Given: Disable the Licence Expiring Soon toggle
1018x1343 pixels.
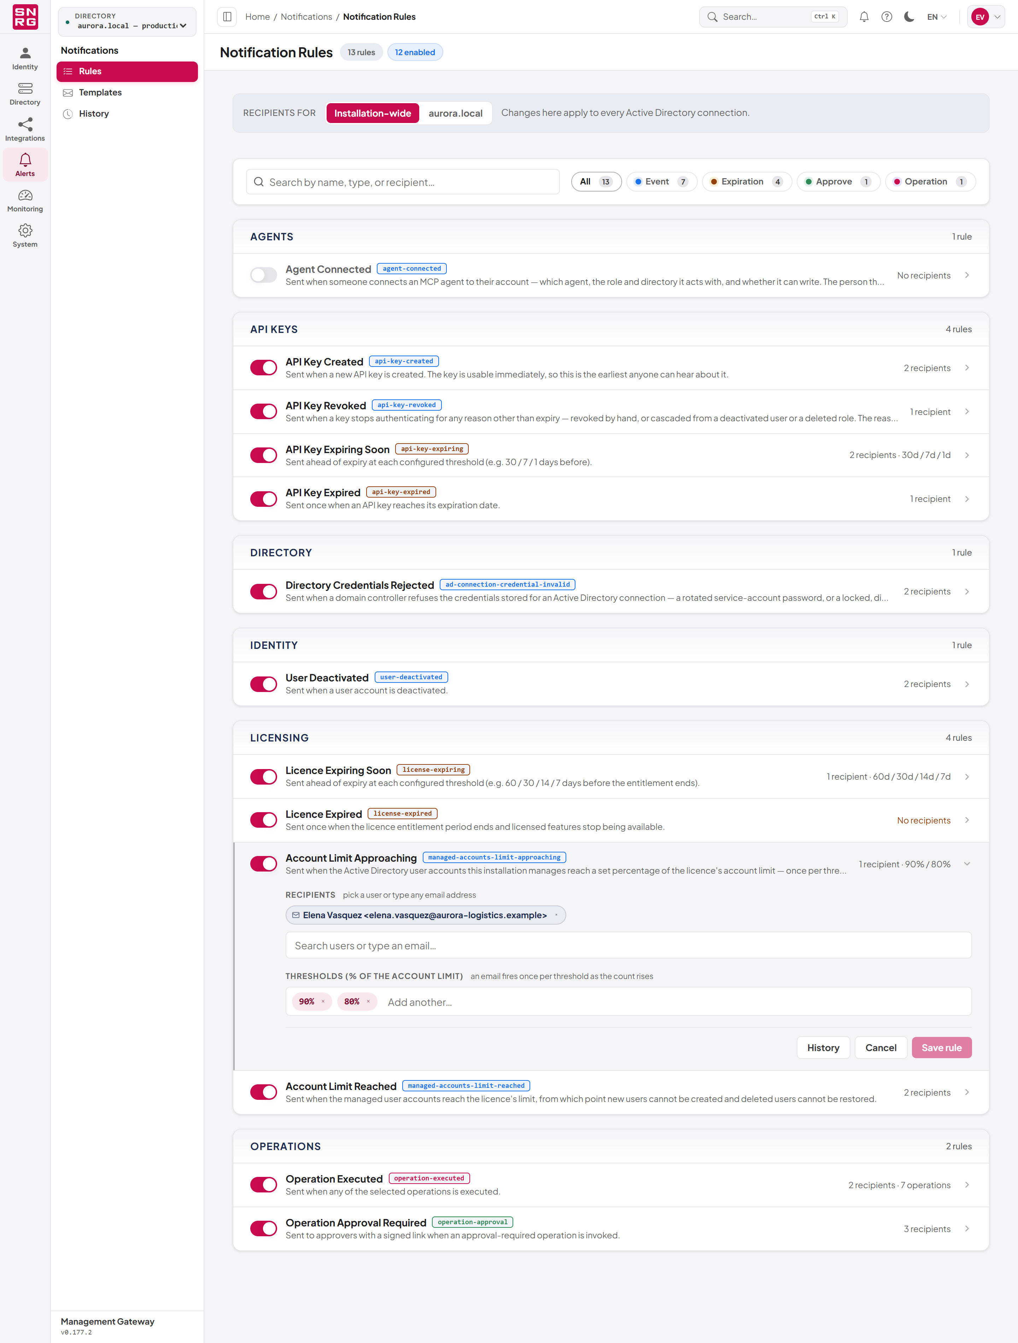Looking at the screenshot, I should (x=264, y=776).
